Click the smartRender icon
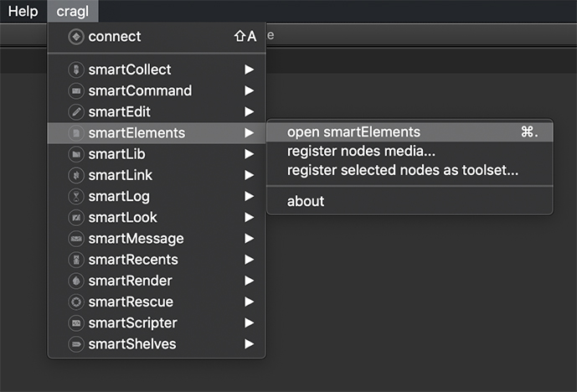Image resolution: width=577 pixels, height=392 pixels. click(x=76, y=281)
